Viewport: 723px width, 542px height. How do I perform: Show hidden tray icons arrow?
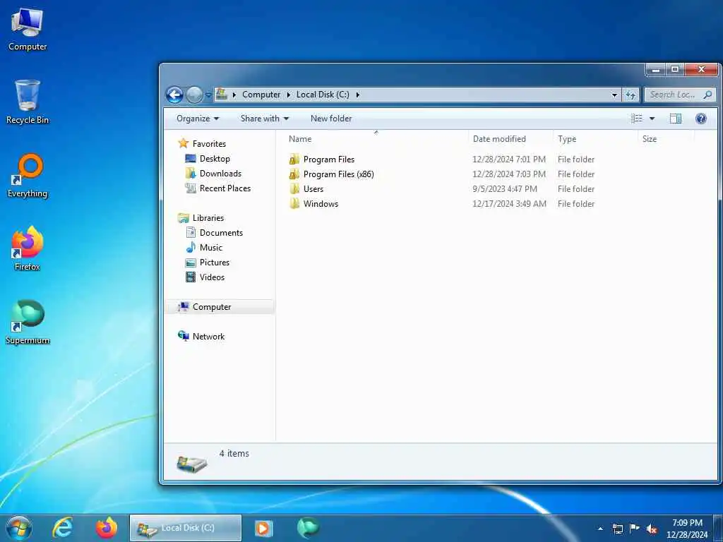(x=600, y=529)
